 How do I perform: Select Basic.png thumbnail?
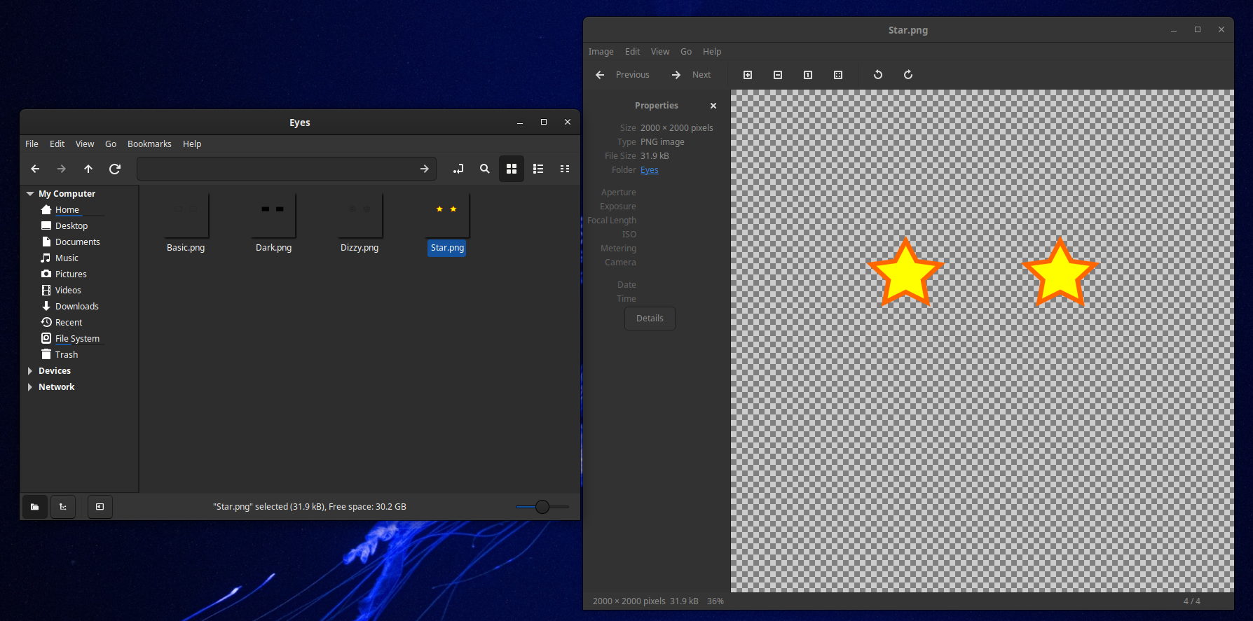point(186,216)
